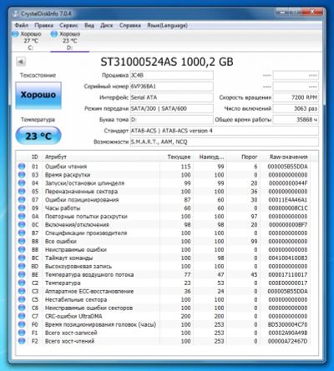Click the 35868 ч total hours field
334x371 pixels.
point(296,120)
